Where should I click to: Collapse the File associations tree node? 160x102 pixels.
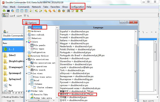coord(27,59)
